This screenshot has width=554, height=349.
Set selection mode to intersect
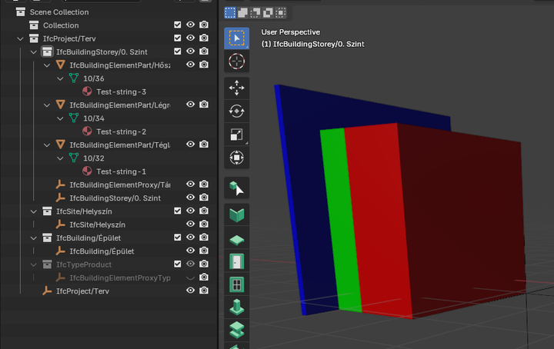281,13
